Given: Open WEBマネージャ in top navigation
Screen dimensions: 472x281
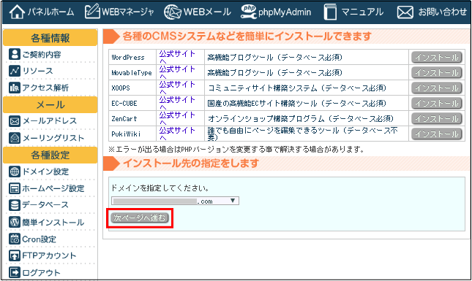Looking at the screenshot, I should [x=119, y=12].
